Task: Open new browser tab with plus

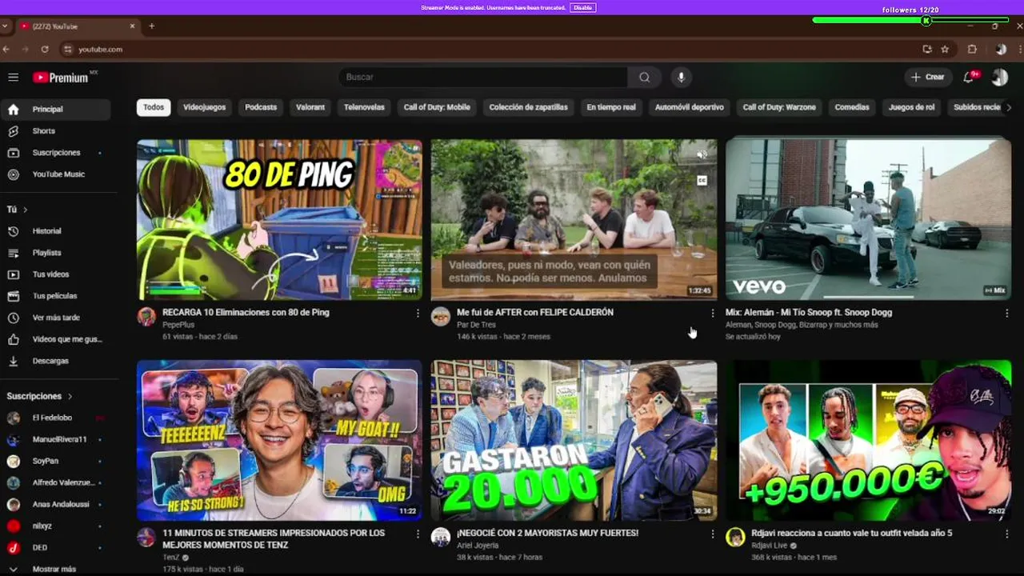Action: click(x=151, y=26)
